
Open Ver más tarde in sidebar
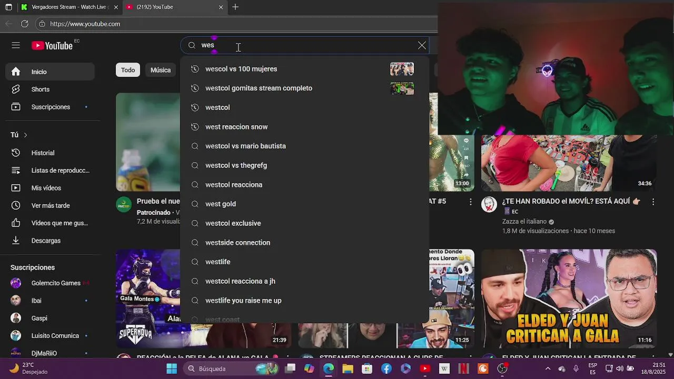(x=50, y=205)
